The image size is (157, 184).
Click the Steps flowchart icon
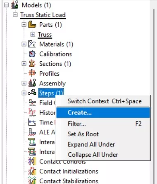click(x=32, y=93)
